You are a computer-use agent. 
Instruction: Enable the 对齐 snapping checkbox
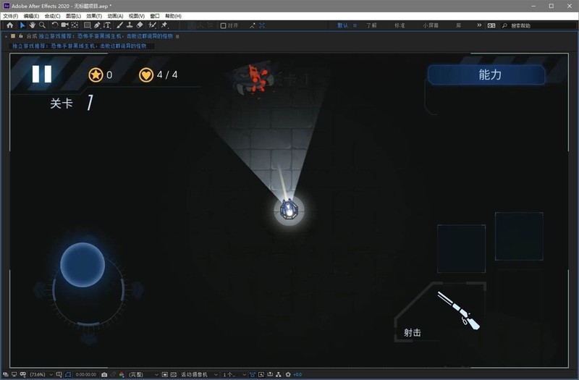click(x=223, y=25)
